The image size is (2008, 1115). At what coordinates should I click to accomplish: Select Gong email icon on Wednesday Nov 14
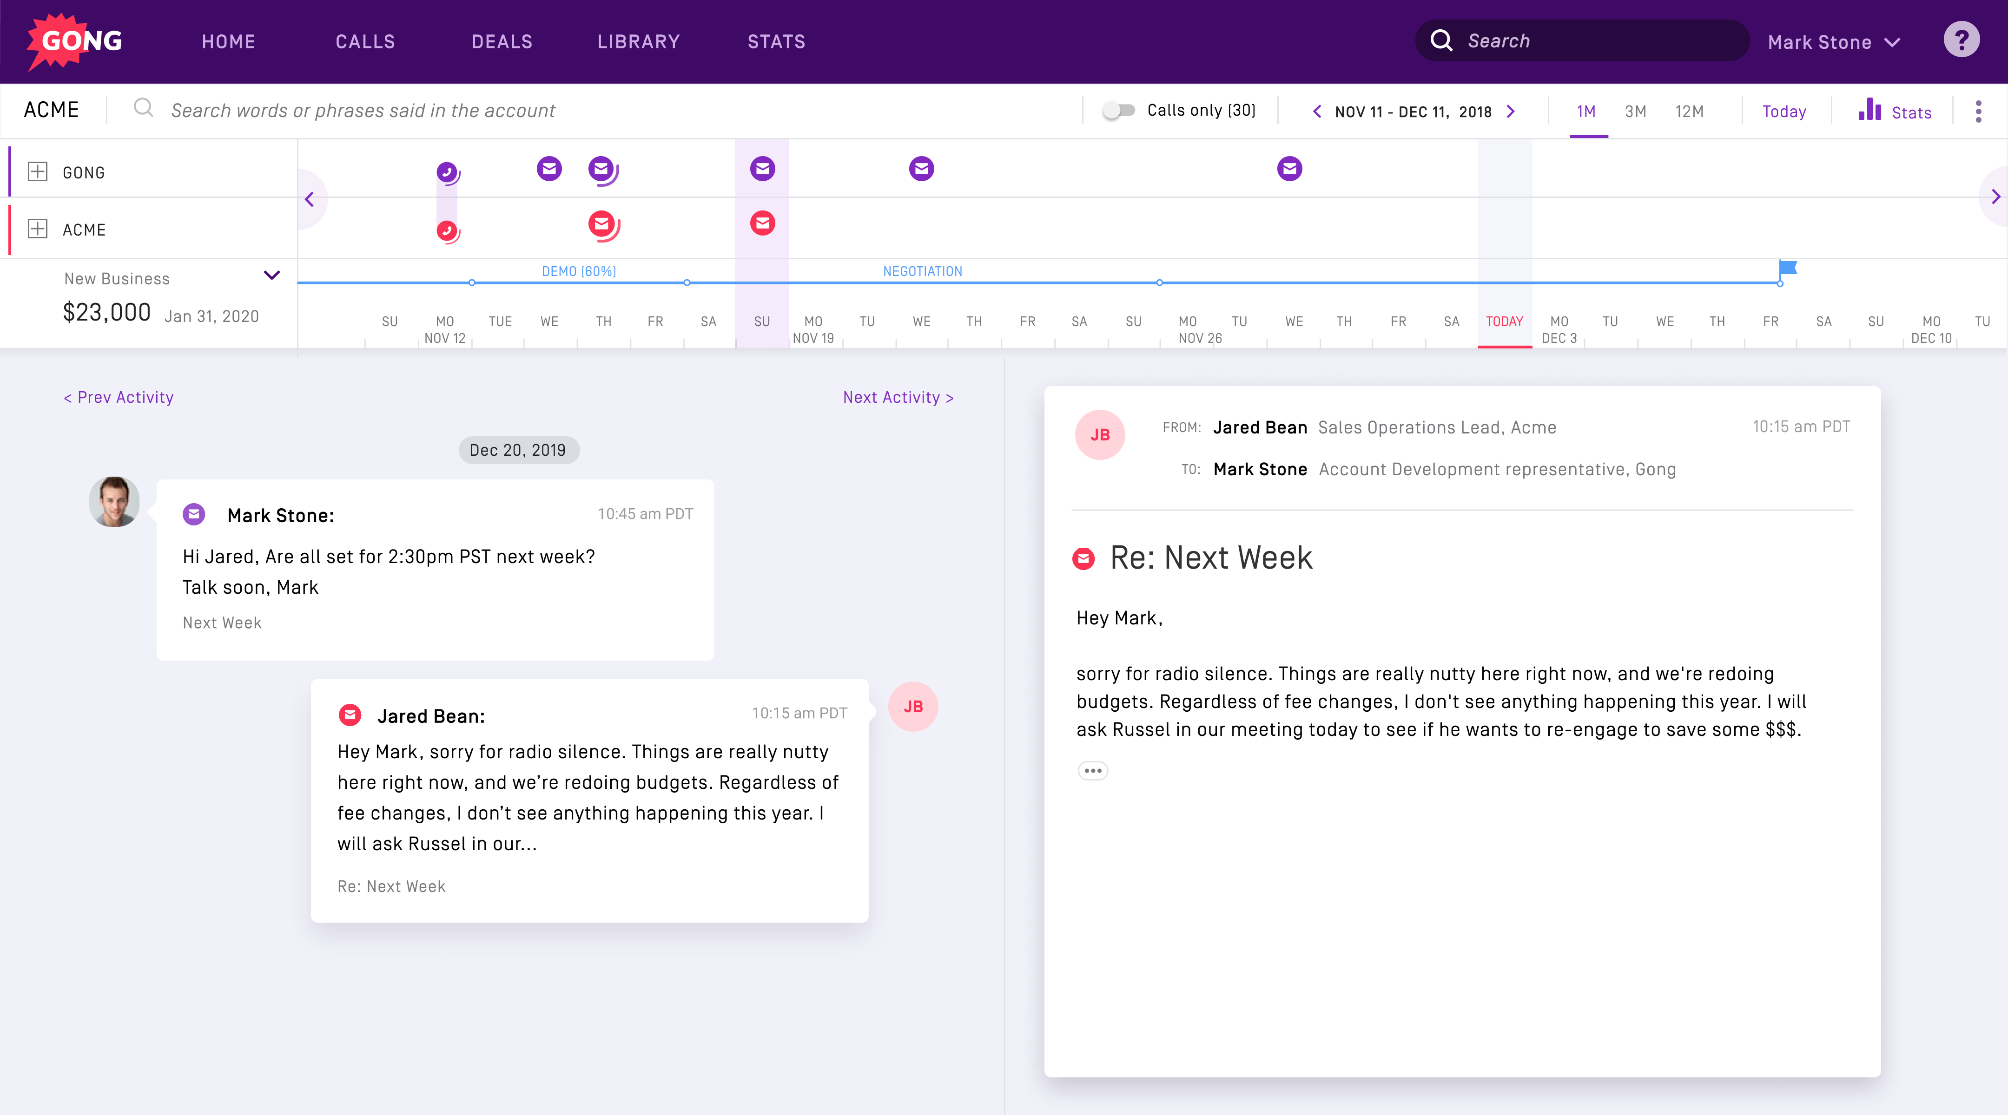549,168
